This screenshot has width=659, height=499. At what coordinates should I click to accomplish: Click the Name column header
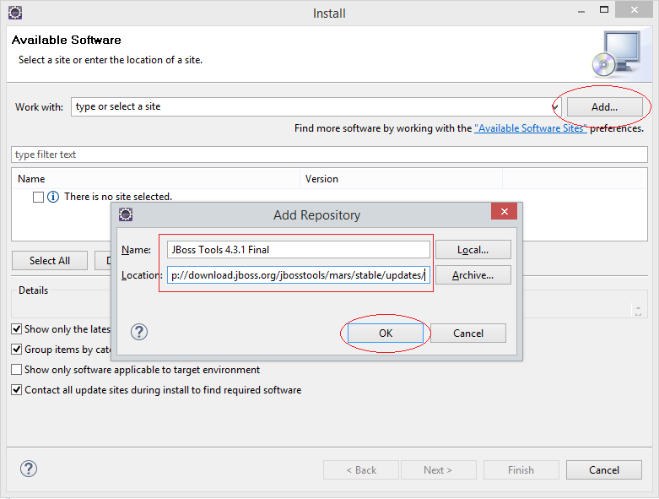(155, 179)
